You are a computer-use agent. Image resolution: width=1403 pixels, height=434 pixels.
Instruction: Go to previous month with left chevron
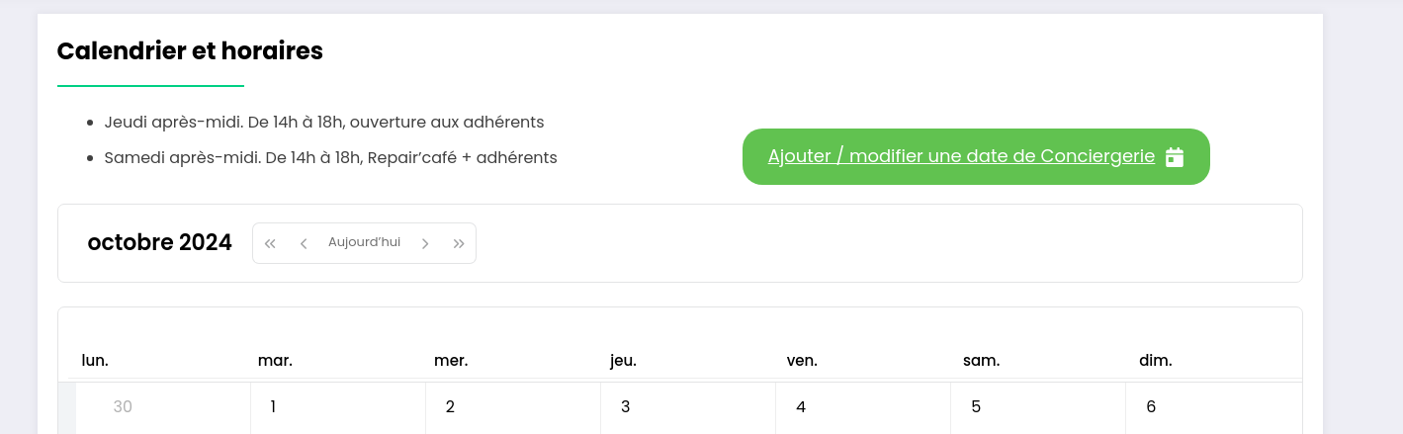tap(304, 243)
